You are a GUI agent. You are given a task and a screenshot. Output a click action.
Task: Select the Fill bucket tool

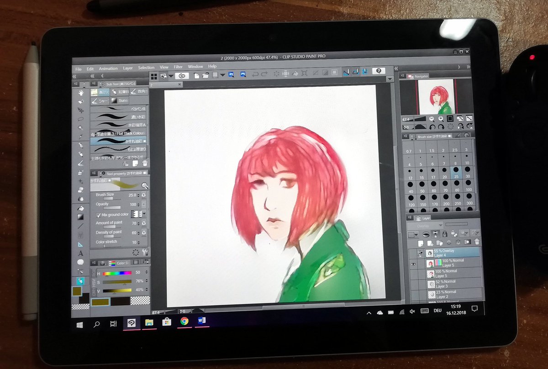pyautogui.click(x=81, y=208)
